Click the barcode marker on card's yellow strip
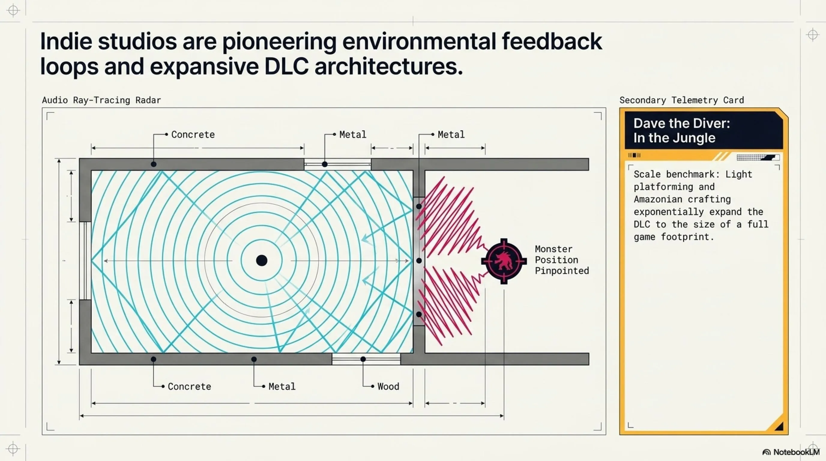This screenshot has width=826, height=461. click(x=634, y=155)
